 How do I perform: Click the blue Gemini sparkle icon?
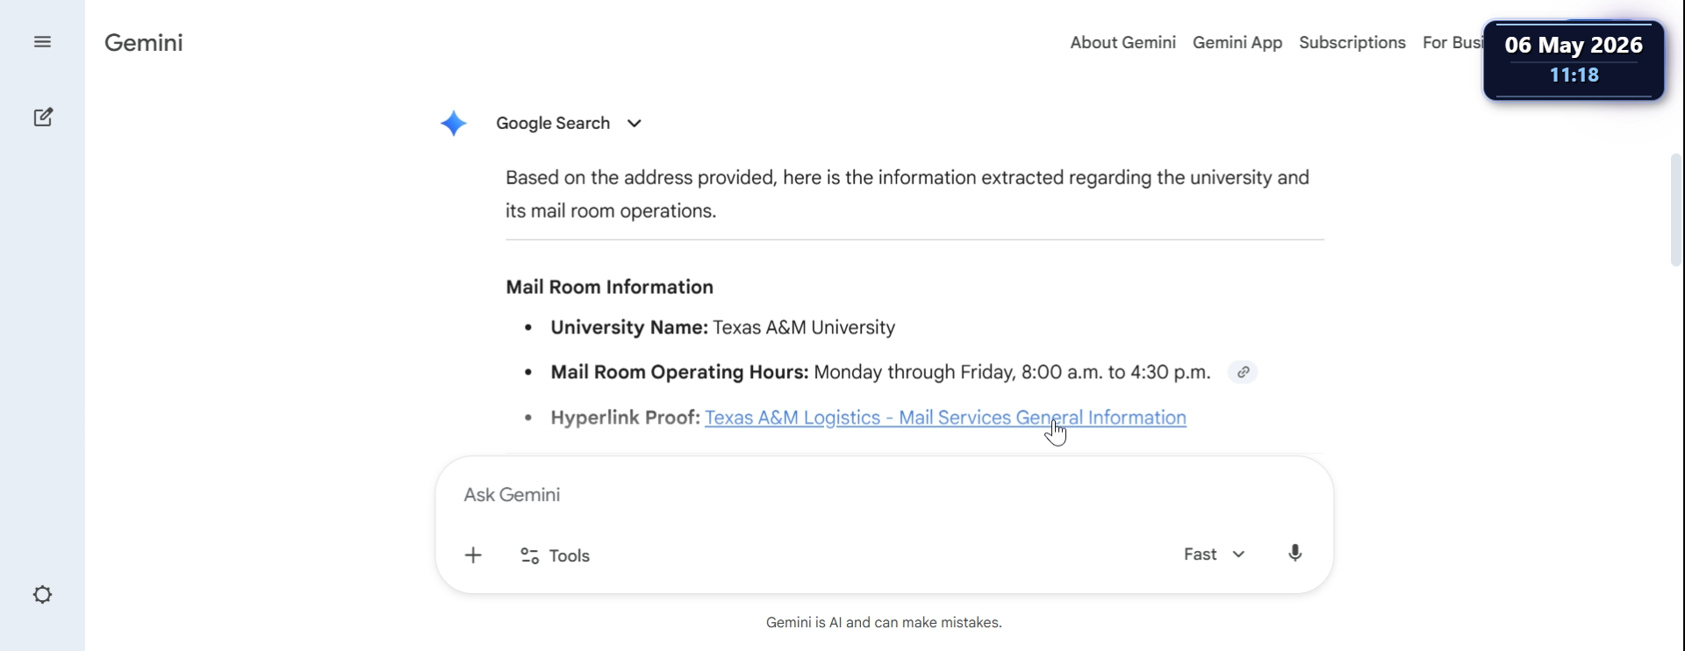pyautogui.click(x=454, y=124)
